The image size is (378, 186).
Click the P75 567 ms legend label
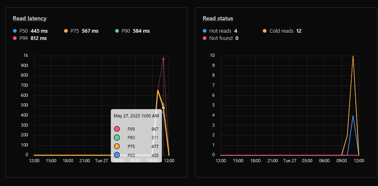(84, 31)
